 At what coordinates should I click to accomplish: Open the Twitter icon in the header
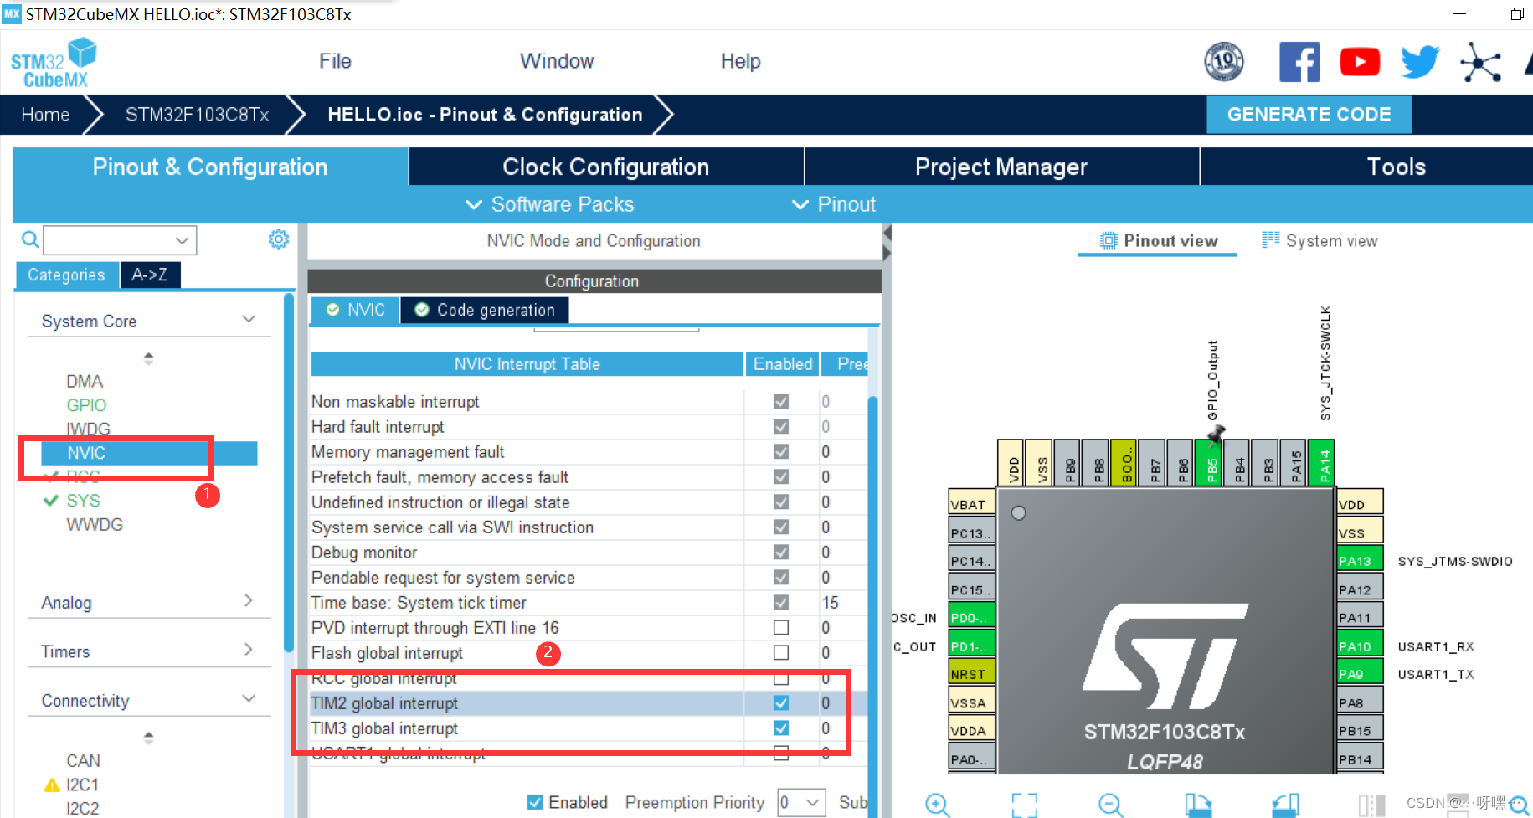1418,61
